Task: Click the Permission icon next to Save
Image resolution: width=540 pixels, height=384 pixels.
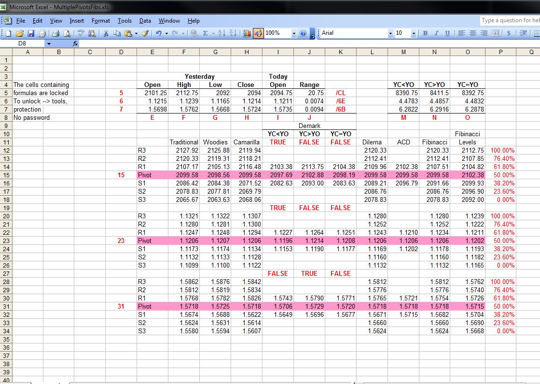Action: click(42, 33)
